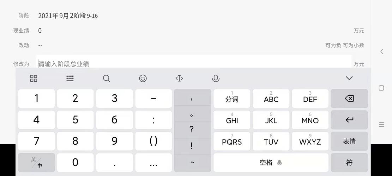Tap the keyboard layout switch icon
Image resolution: width=392 pixels, height=176 pixels.
(x=70, y=78)
